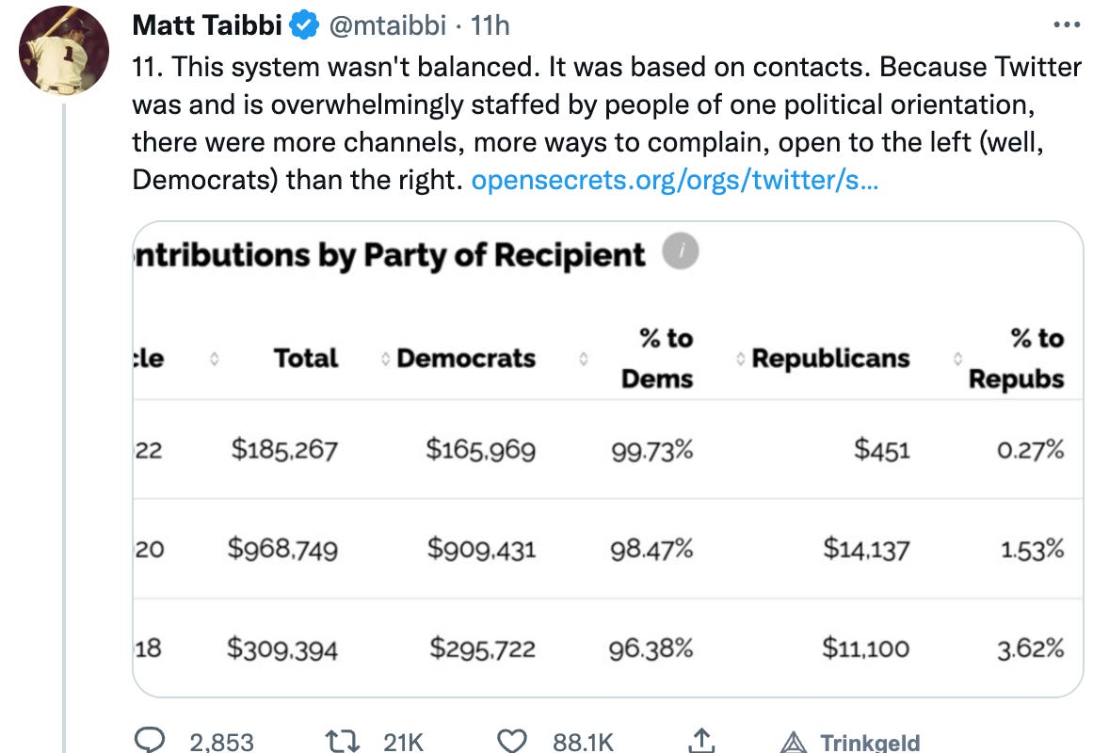Sort by the Democrats column arrows
1109x753 pixels.
click(385, 360)
